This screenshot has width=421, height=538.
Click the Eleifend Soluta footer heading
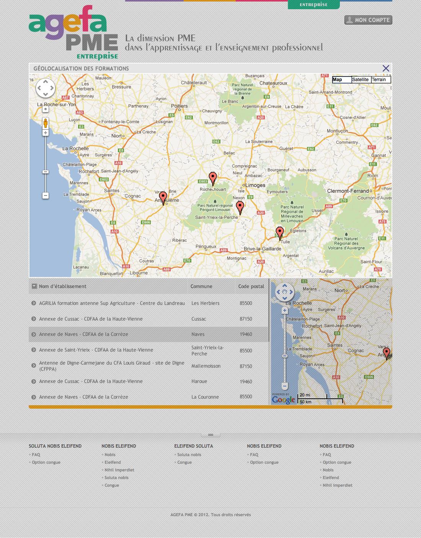(x=194, y=446)
